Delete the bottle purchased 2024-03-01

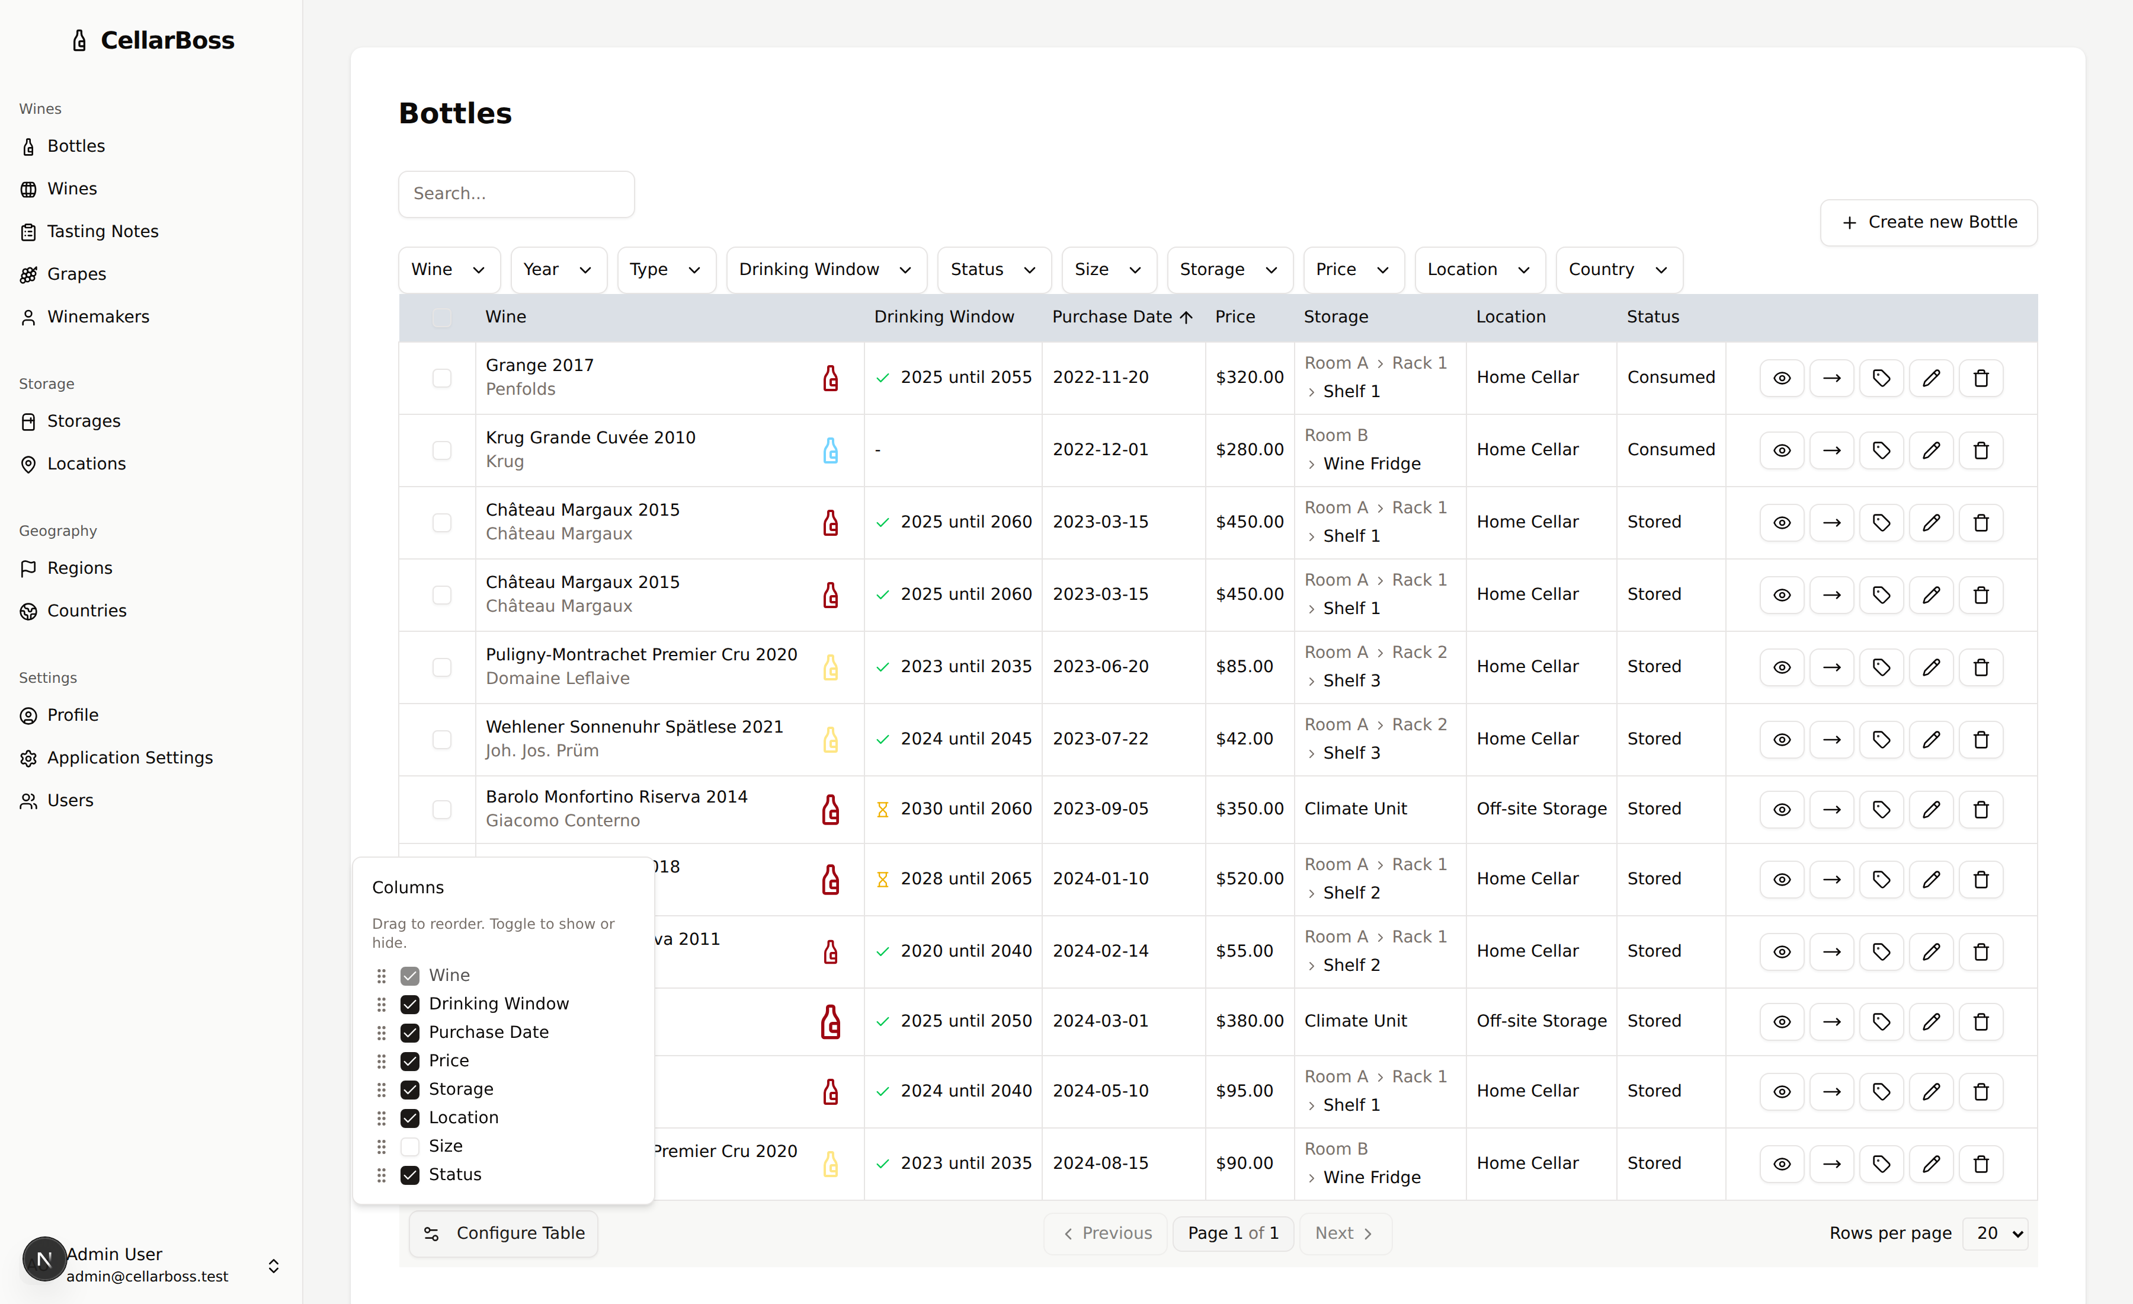pyautogui.click(x=1981, y=1022)
